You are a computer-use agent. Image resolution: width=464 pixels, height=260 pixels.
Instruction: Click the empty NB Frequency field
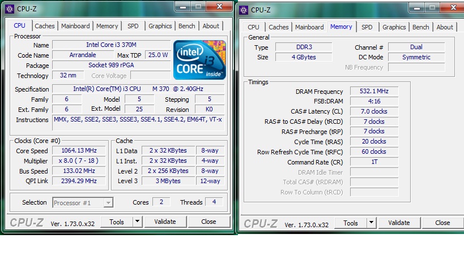coord(416,67)
